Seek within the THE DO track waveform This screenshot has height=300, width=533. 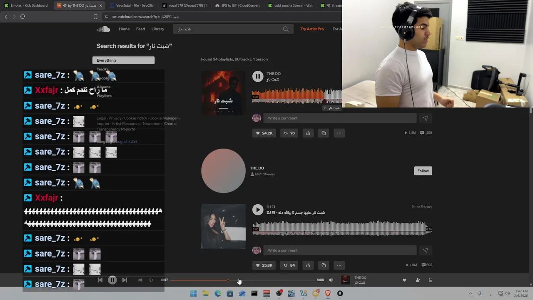[x=297, y=95]
